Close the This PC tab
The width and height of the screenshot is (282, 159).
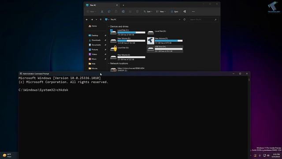pos(117,5)
